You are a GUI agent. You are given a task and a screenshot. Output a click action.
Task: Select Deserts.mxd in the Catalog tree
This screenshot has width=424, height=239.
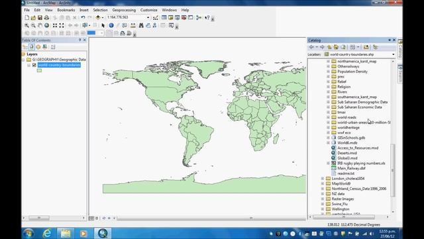click(x=347, y=153)
